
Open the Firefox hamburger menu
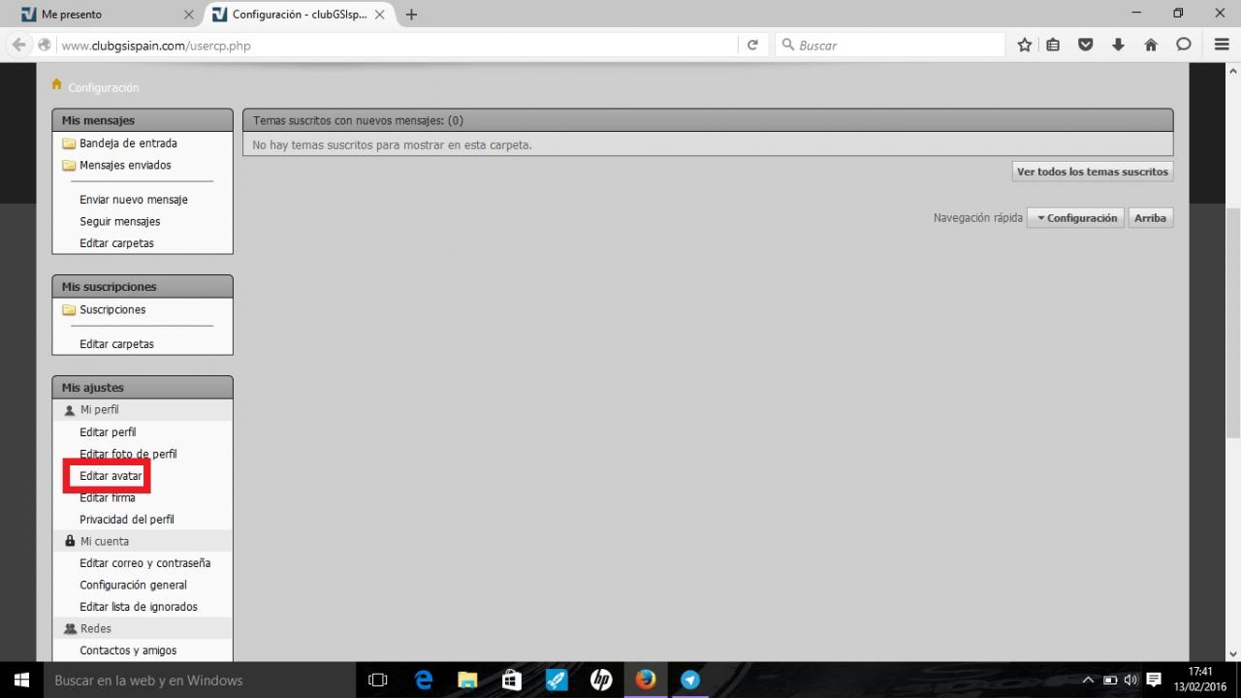pyautogui.click(x=1222, y=45)
